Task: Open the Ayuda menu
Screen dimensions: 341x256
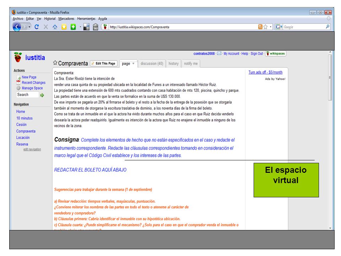Action: (102, 19)
